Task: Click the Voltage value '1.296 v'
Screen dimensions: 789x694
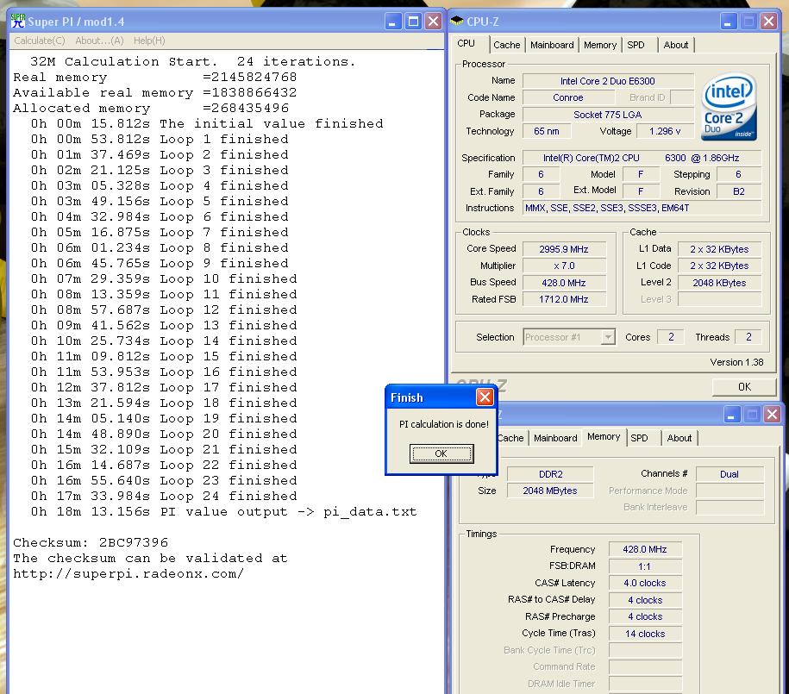Action: [x=665, y=131]
